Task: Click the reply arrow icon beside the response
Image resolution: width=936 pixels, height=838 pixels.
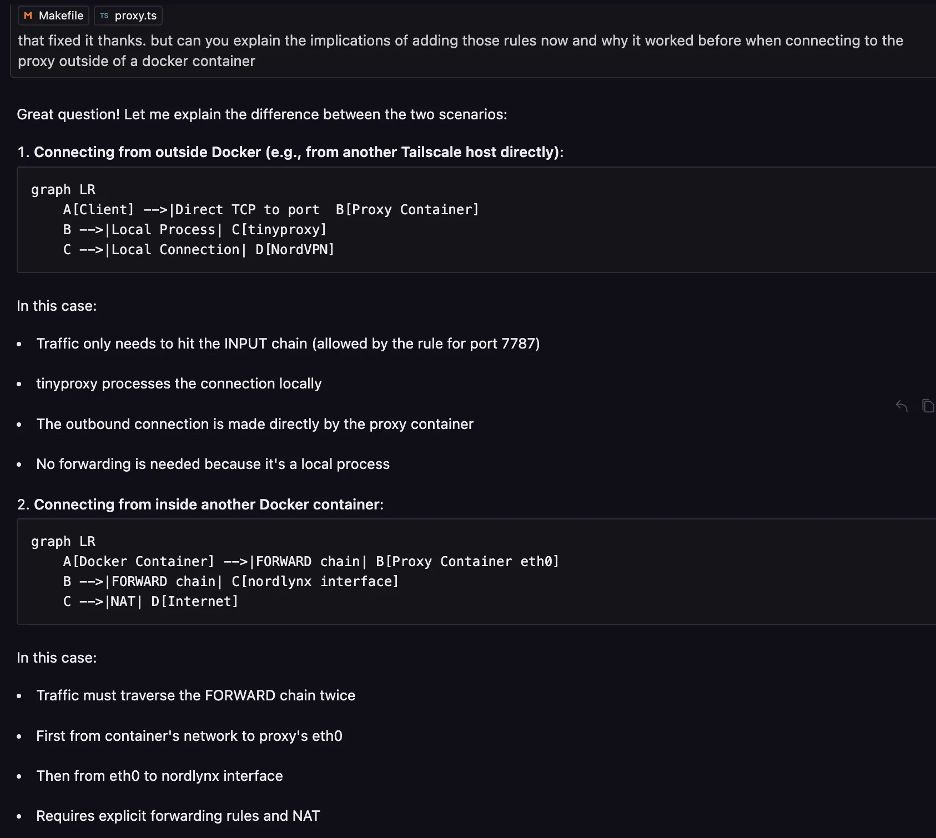Action: [902, 406]
